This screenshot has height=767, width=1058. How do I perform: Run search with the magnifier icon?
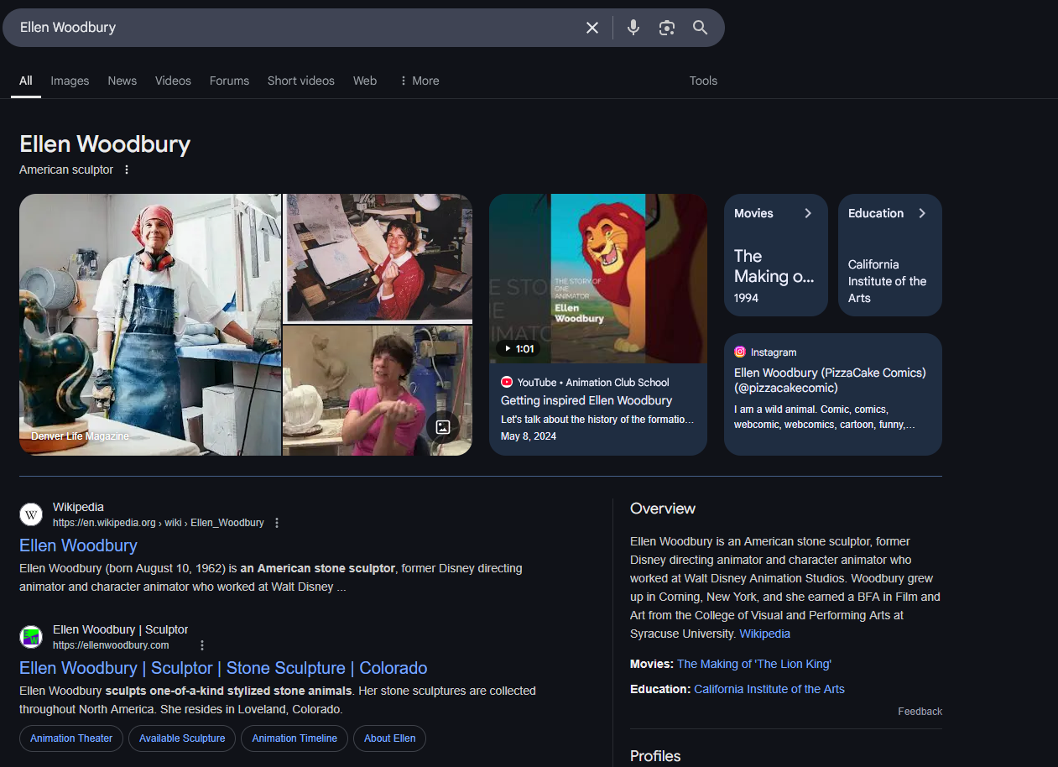(701, 28)
